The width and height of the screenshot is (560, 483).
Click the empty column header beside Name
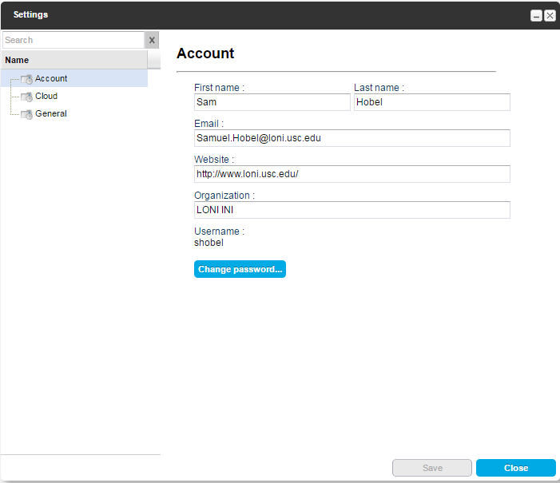[154, 60]
